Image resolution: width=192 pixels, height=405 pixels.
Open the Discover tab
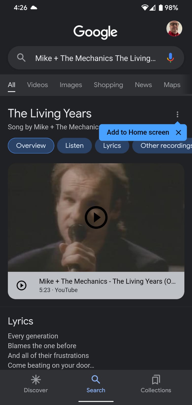[x=36, y=384]
